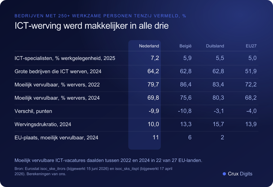
Task: Click Duitsland EU-plaats value 2
Action: (x=222, y=137)
